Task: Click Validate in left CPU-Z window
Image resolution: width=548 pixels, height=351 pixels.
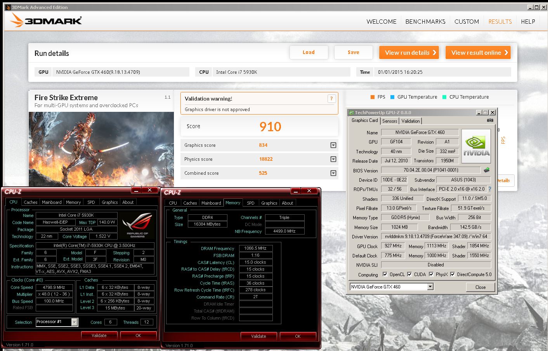Action: 99,335
